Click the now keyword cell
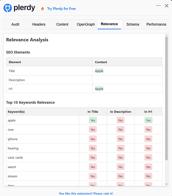Screen dimensions: 172x196 point(43,130)
